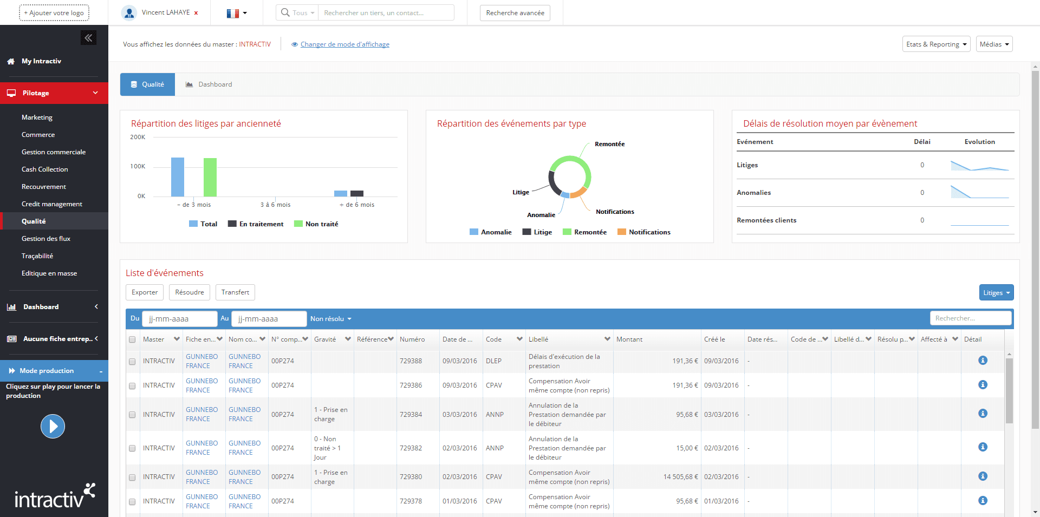Image resolution: width=1040 pixels, height=517 pixels.
Task: Click the user avatar icon for Vincent LAHAYE
Action: click(x=129, y=13)
